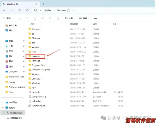Open 图片 Pictures in sidebar
Image resolution: width=156 pixels, height=124 pixels.
tap(9, 56)
